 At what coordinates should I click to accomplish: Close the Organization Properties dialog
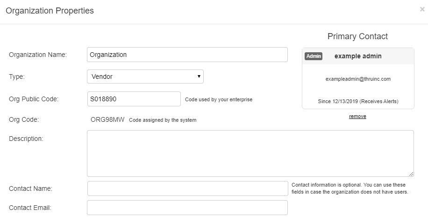coord(422,9)
